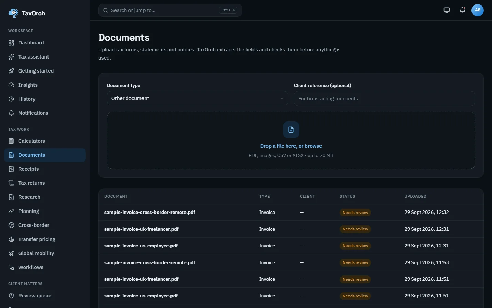The height and width of the screenshot is (308, 492).
Task: Click the Ctrl K shortcut badge
Action: [x=228, y=10]
